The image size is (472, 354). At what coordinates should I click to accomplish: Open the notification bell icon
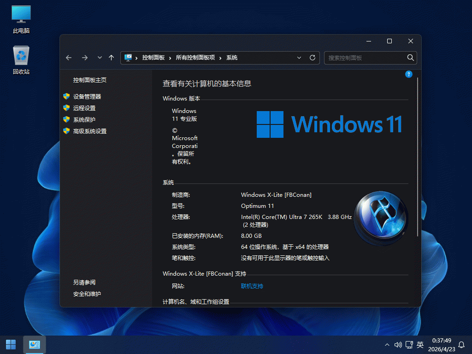(x=461, y=345)
